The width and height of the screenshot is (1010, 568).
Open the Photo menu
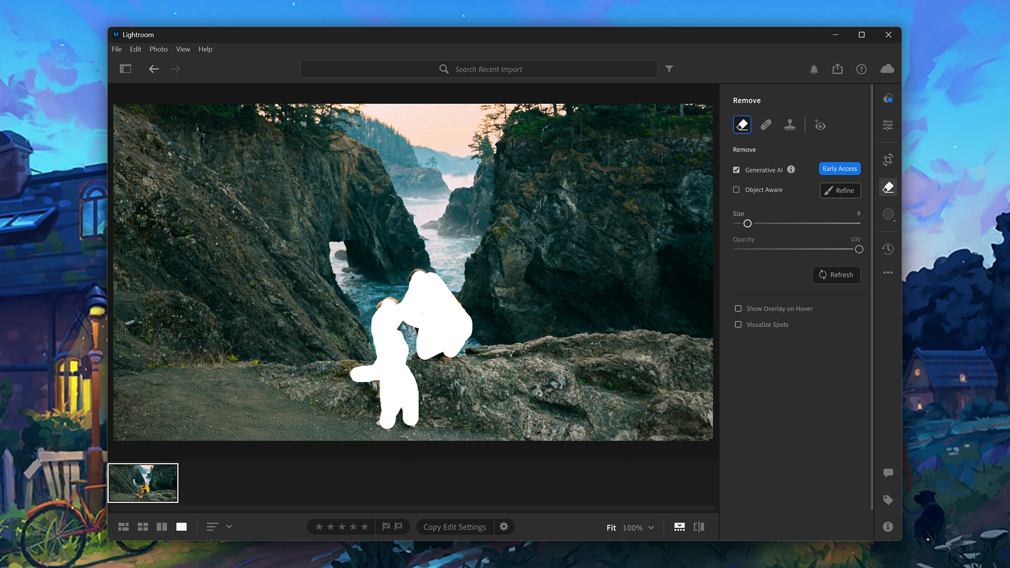point(158,49)
